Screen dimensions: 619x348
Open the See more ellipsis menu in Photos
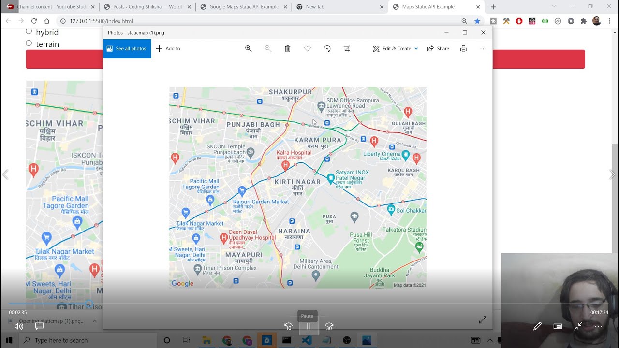point(483,49)
